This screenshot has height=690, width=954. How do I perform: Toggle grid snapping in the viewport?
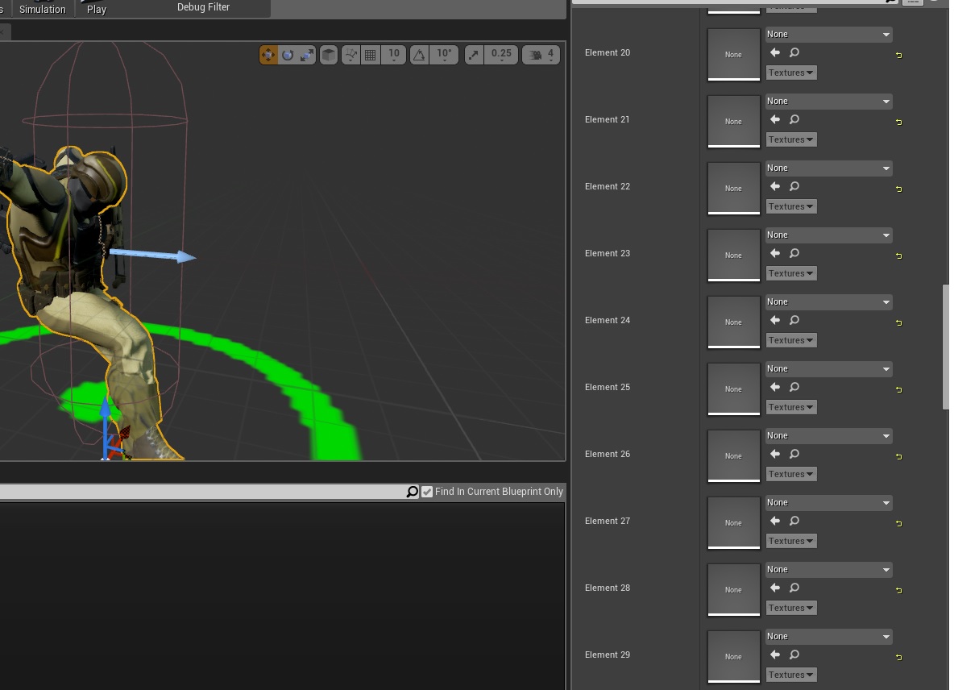(x=370, y=55)
